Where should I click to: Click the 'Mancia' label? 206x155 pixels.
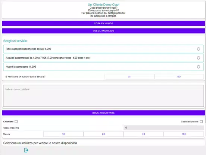tap(7, 134)
